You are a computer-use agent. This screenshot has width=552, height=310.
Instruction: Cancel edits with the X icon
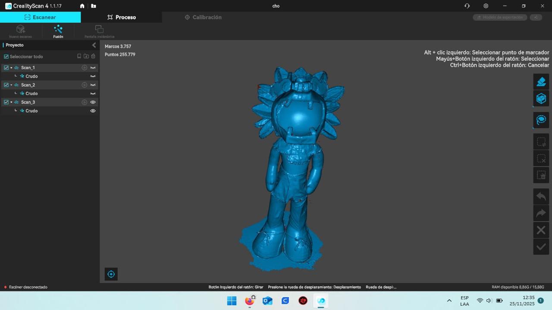(x=541, y=230)
